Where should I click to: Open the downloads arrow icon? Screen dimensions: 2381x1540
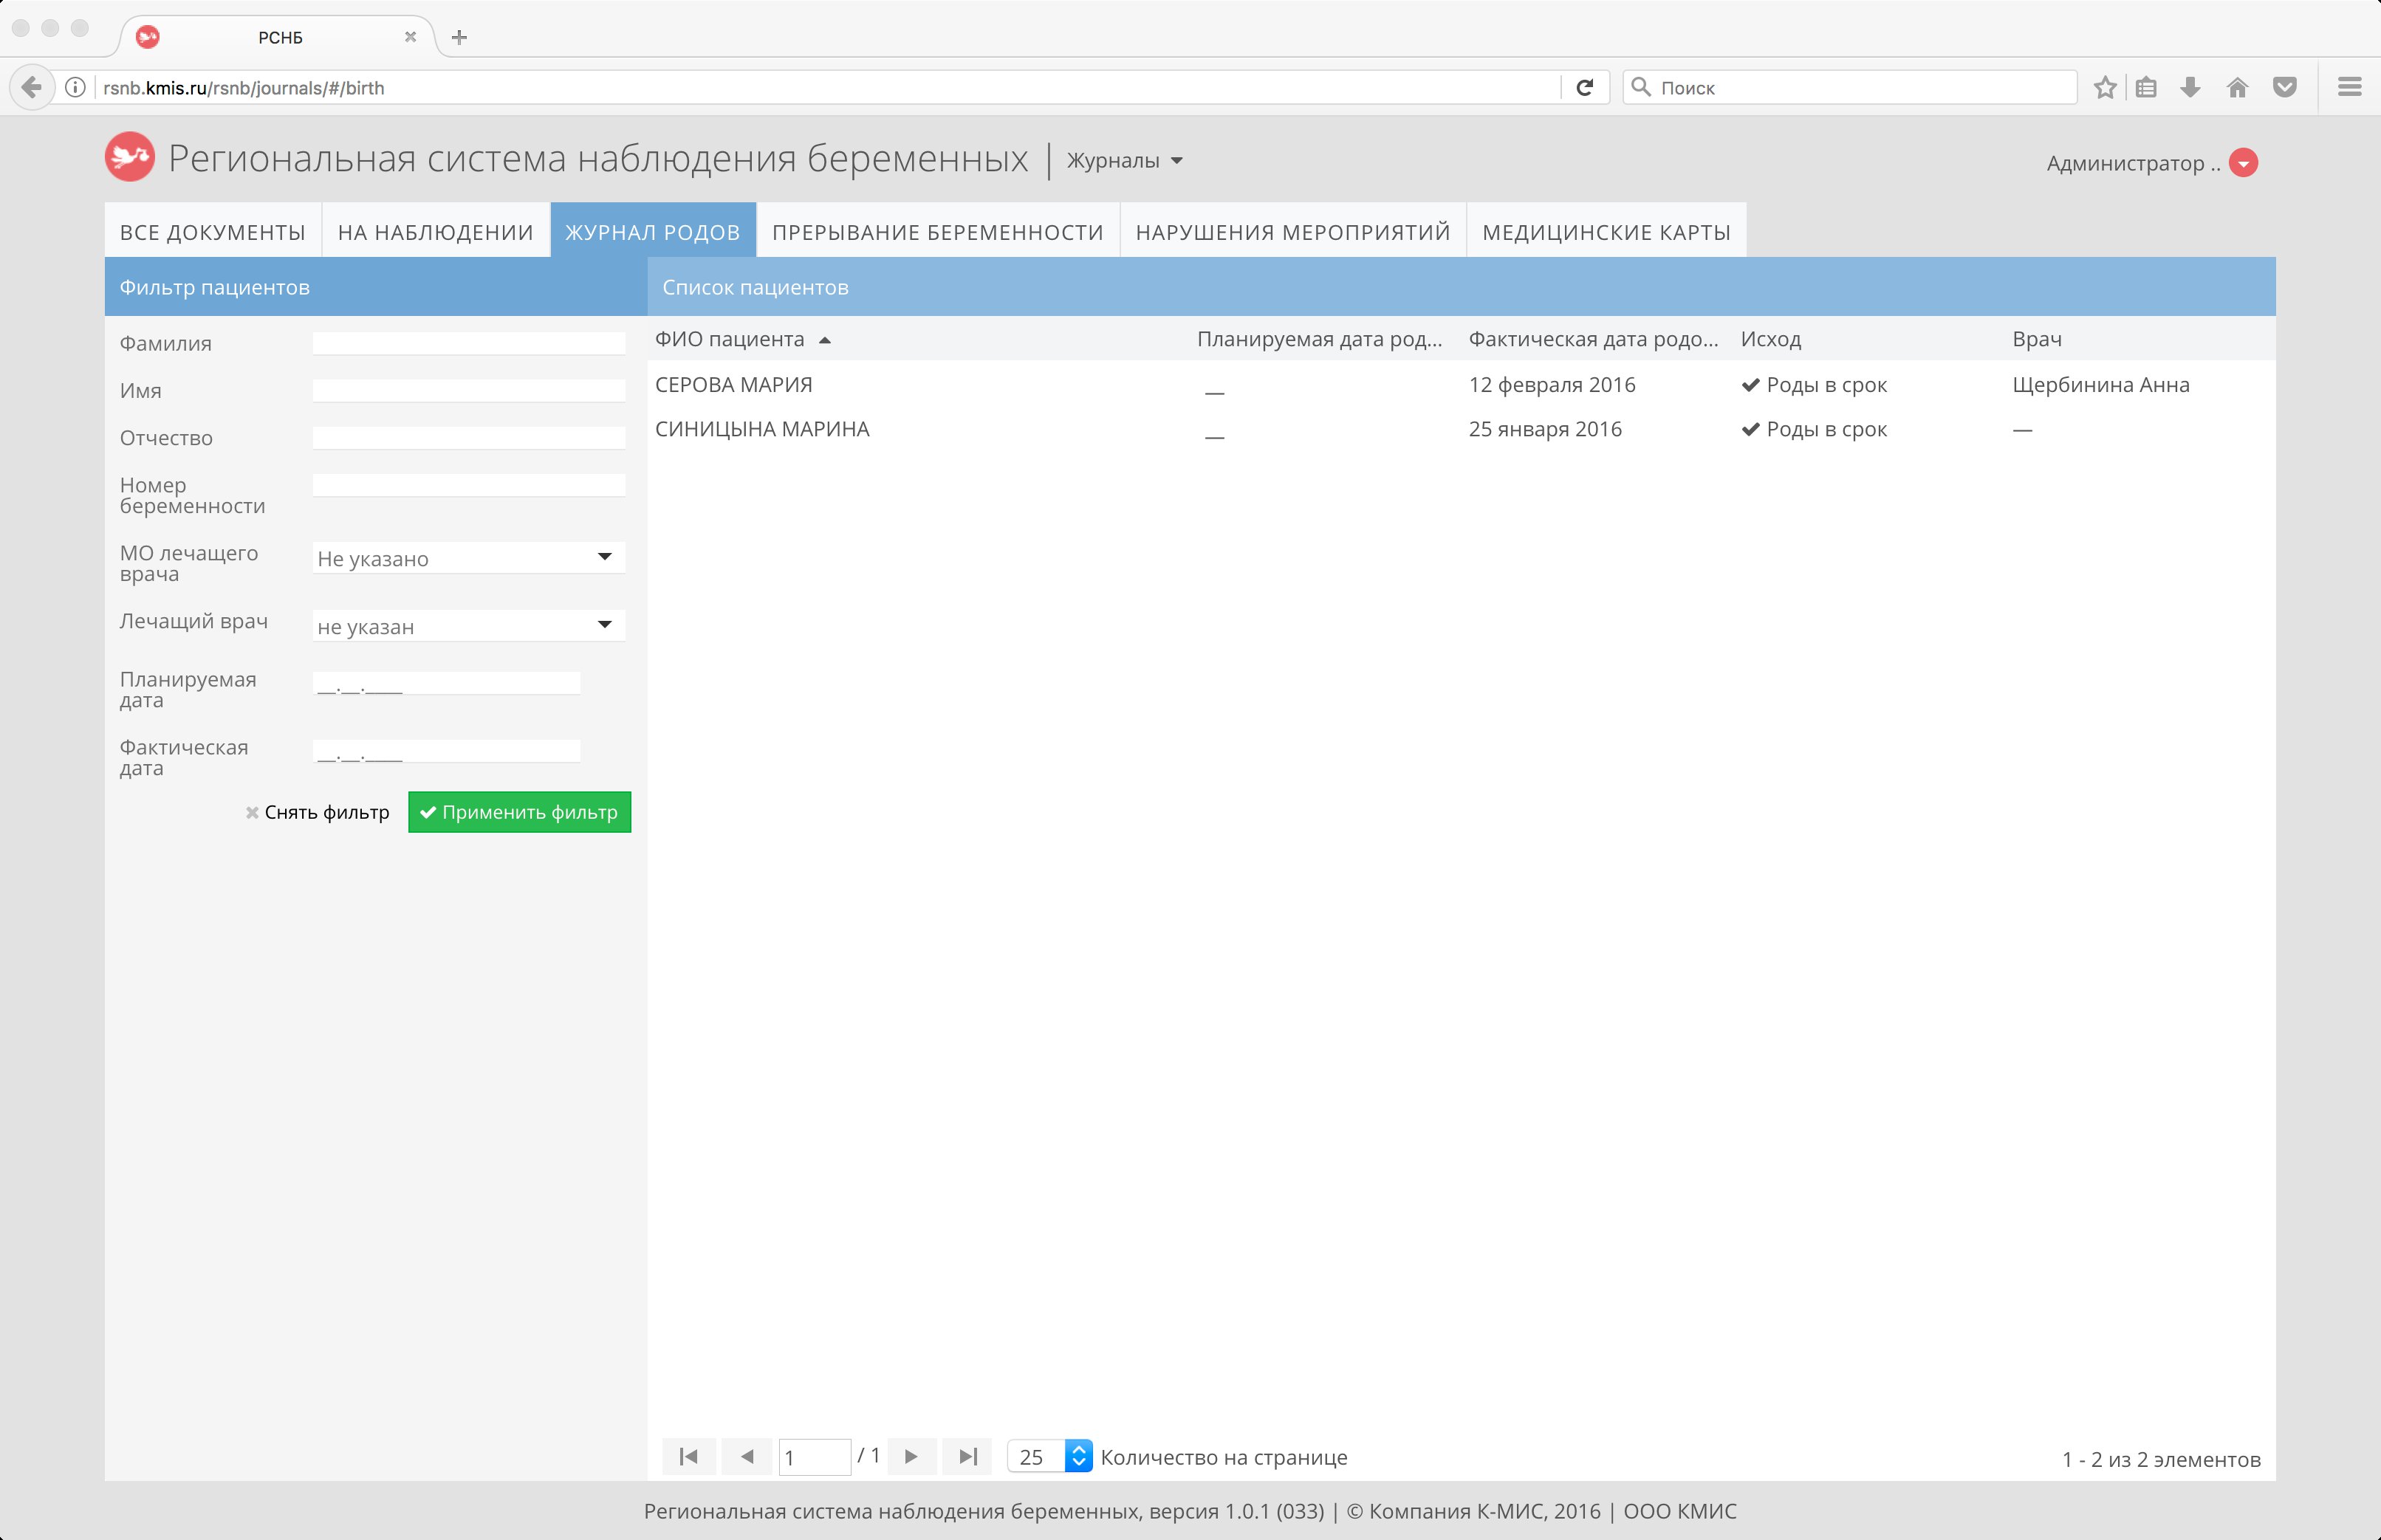pyautogui.click(x=2190, y=88)
